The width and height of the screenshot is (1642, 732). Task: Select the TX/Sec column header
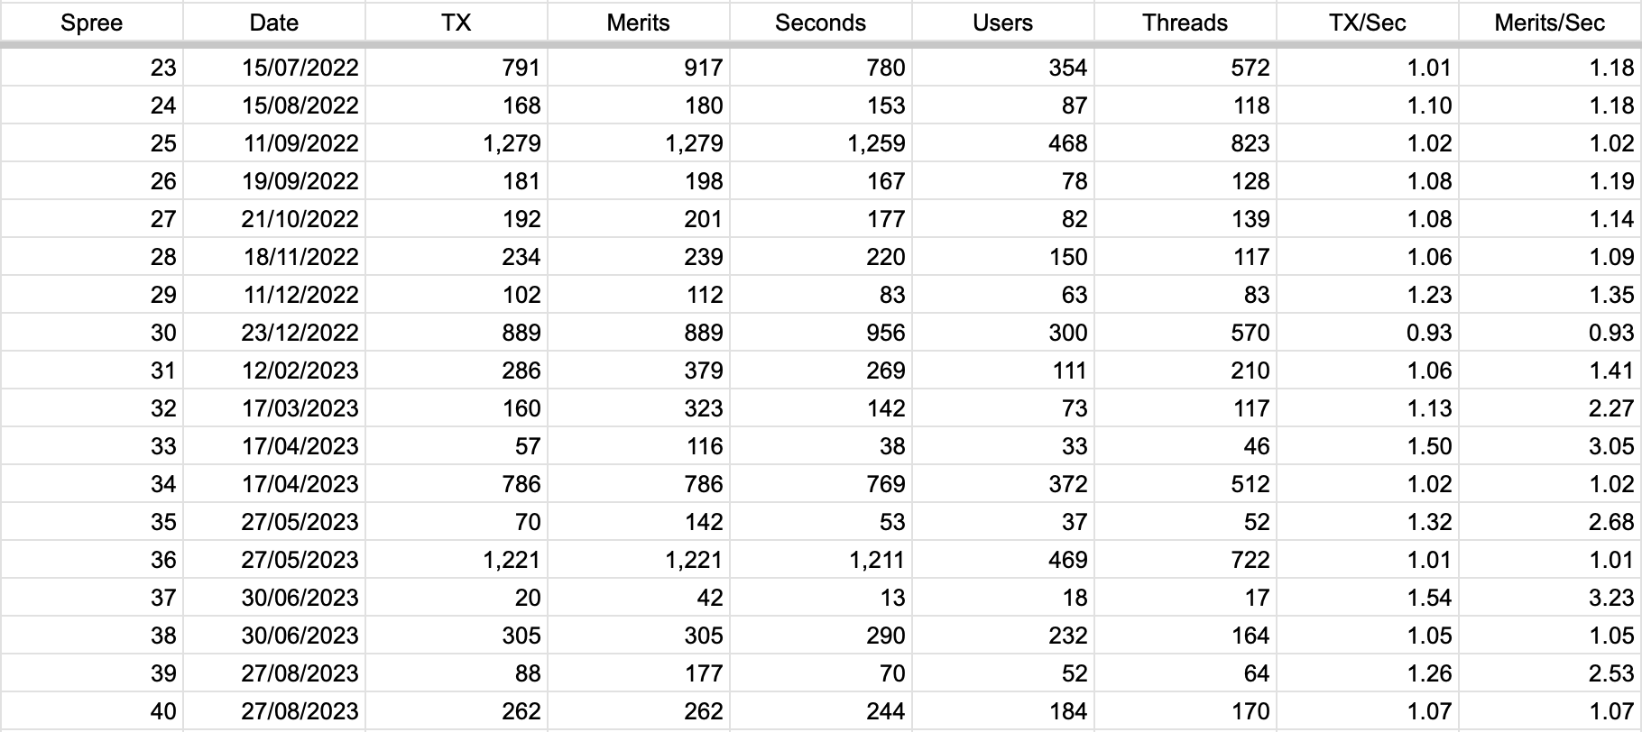1368,22
